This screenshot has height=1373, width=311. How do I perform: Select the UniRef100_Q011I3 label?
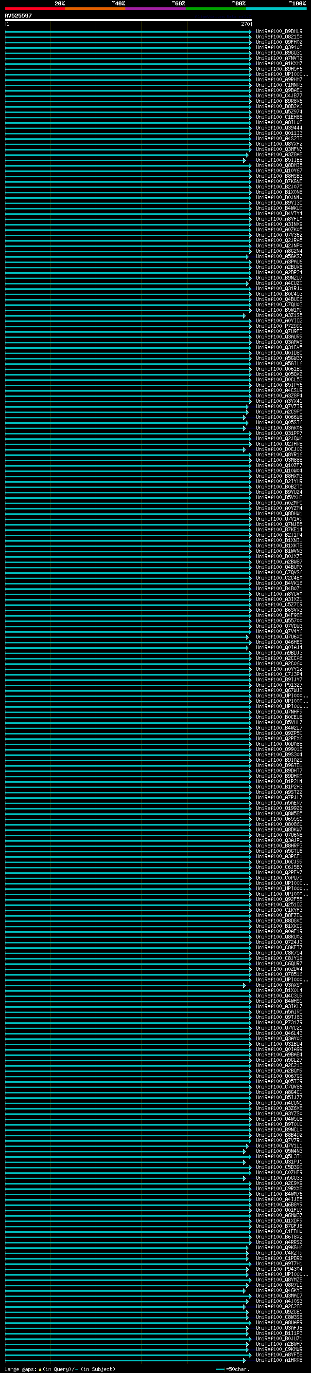279,133
